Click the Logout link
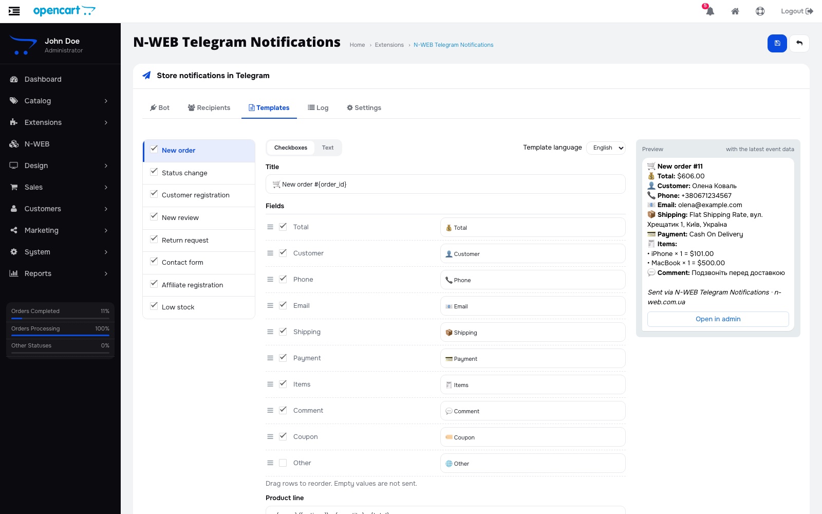This screenshot has height=514, width=822. [797, 11]
